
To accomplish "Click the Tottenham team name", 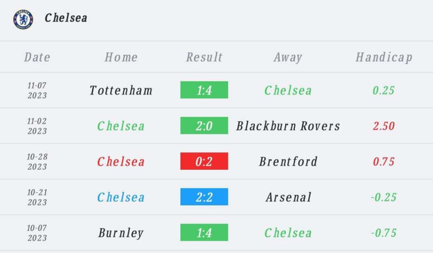I will pyautogui.click(x=121, y=90).
